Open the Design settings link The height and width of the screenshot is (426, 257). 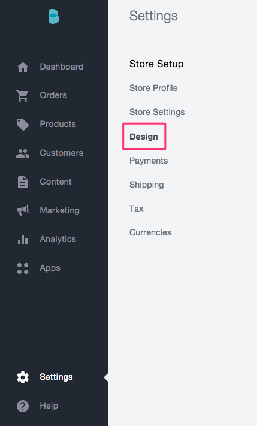[x=144, y=137]
